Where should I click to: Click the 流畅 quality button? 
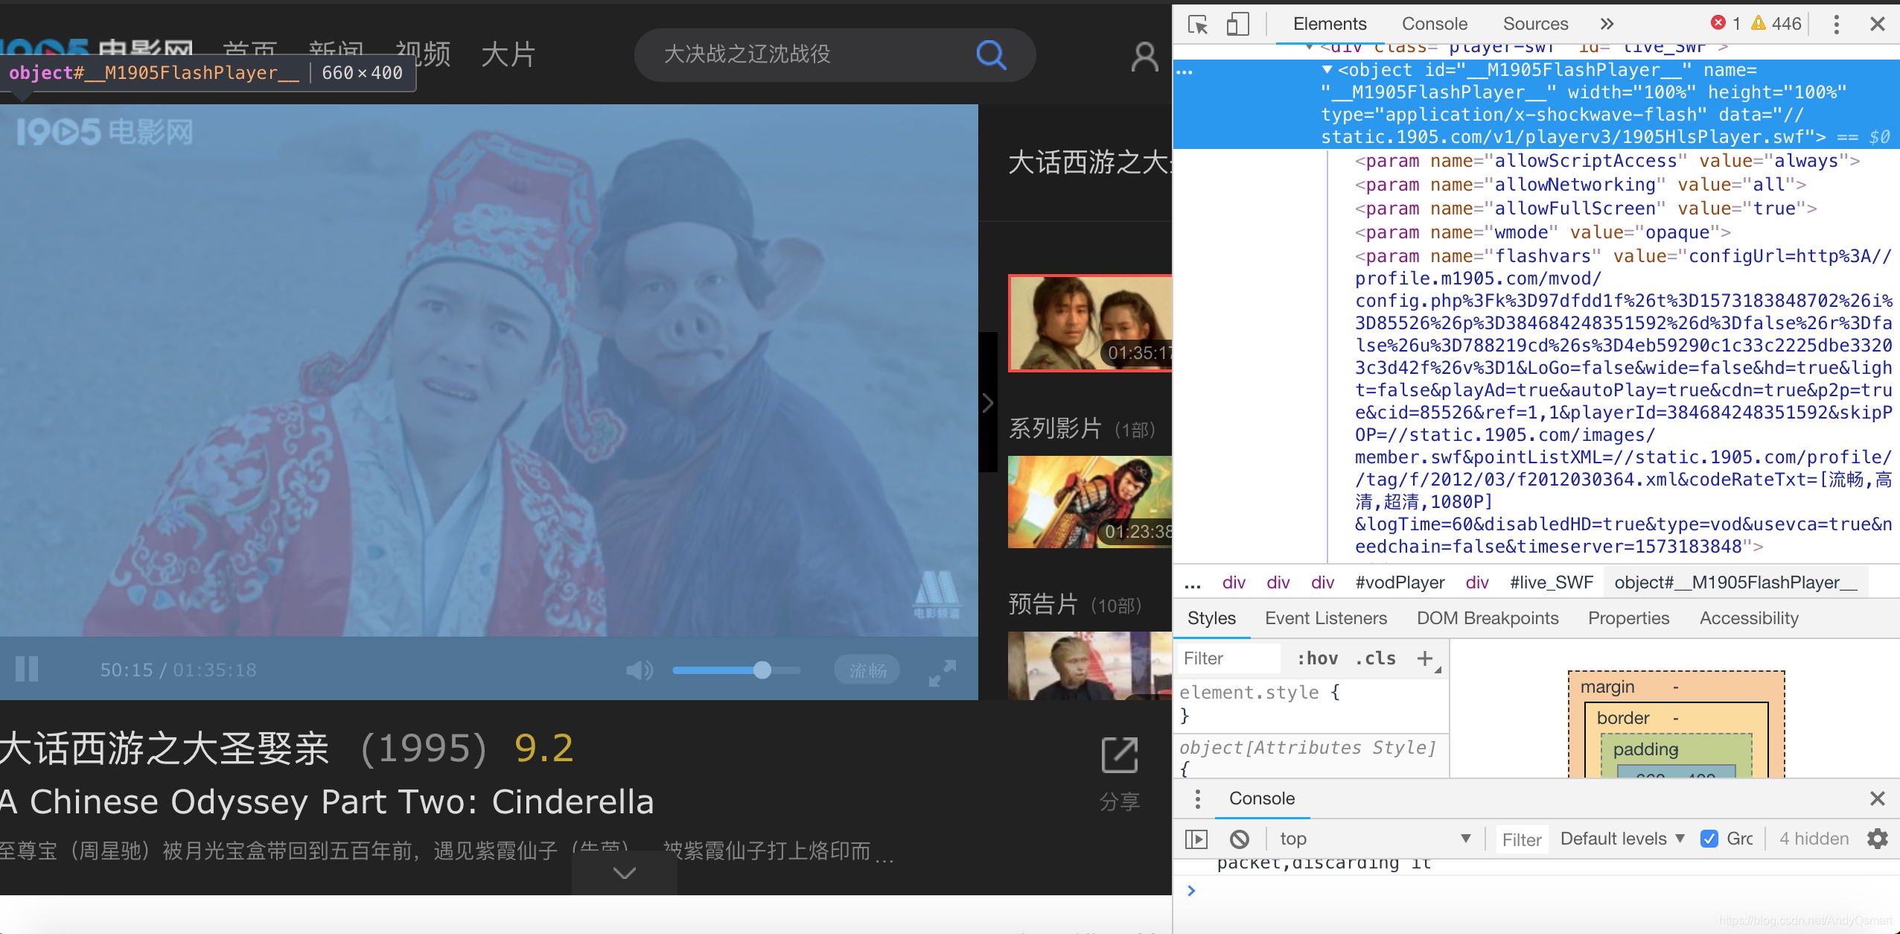pyautogui.click(x=867, y=670)
